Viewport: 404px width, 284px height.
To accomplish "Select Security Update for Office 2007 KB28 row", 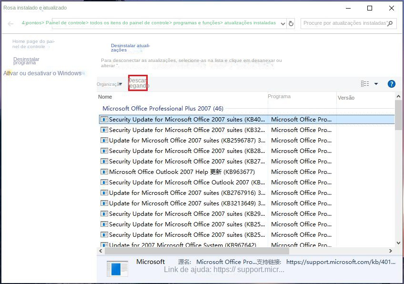I will [x=247, y=151].
